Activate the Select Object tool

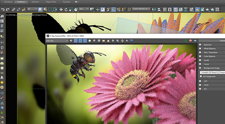(x=40, y=9)
